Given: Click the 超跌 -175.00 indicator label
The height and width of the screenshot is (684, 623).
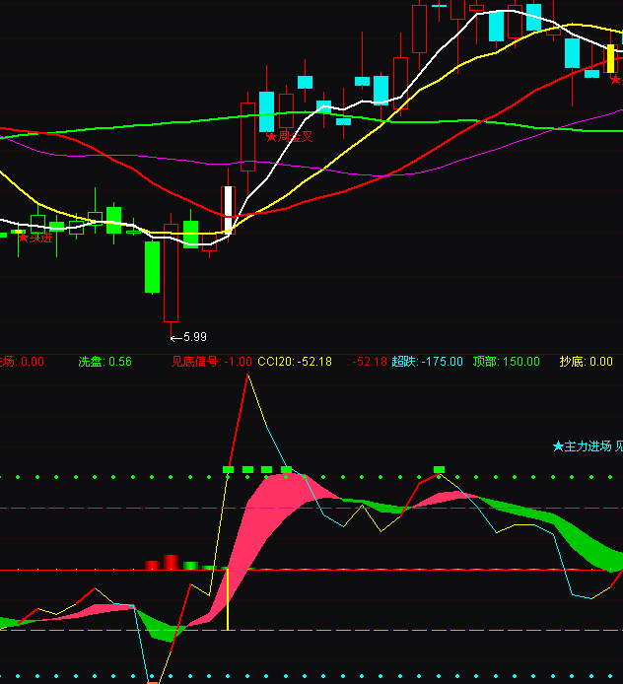Looking at the screenshot, I should pyautogui.click(x=427, y=362).
